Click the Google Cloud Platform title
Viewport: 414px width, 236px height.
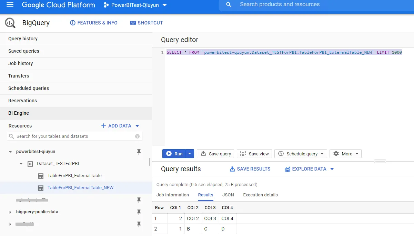click(x=58, y=5)
